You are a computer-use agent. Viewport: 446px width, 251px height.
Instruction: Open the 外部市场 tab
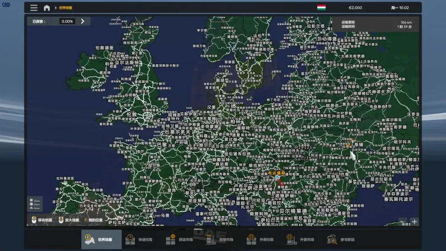tap(303, 239)
